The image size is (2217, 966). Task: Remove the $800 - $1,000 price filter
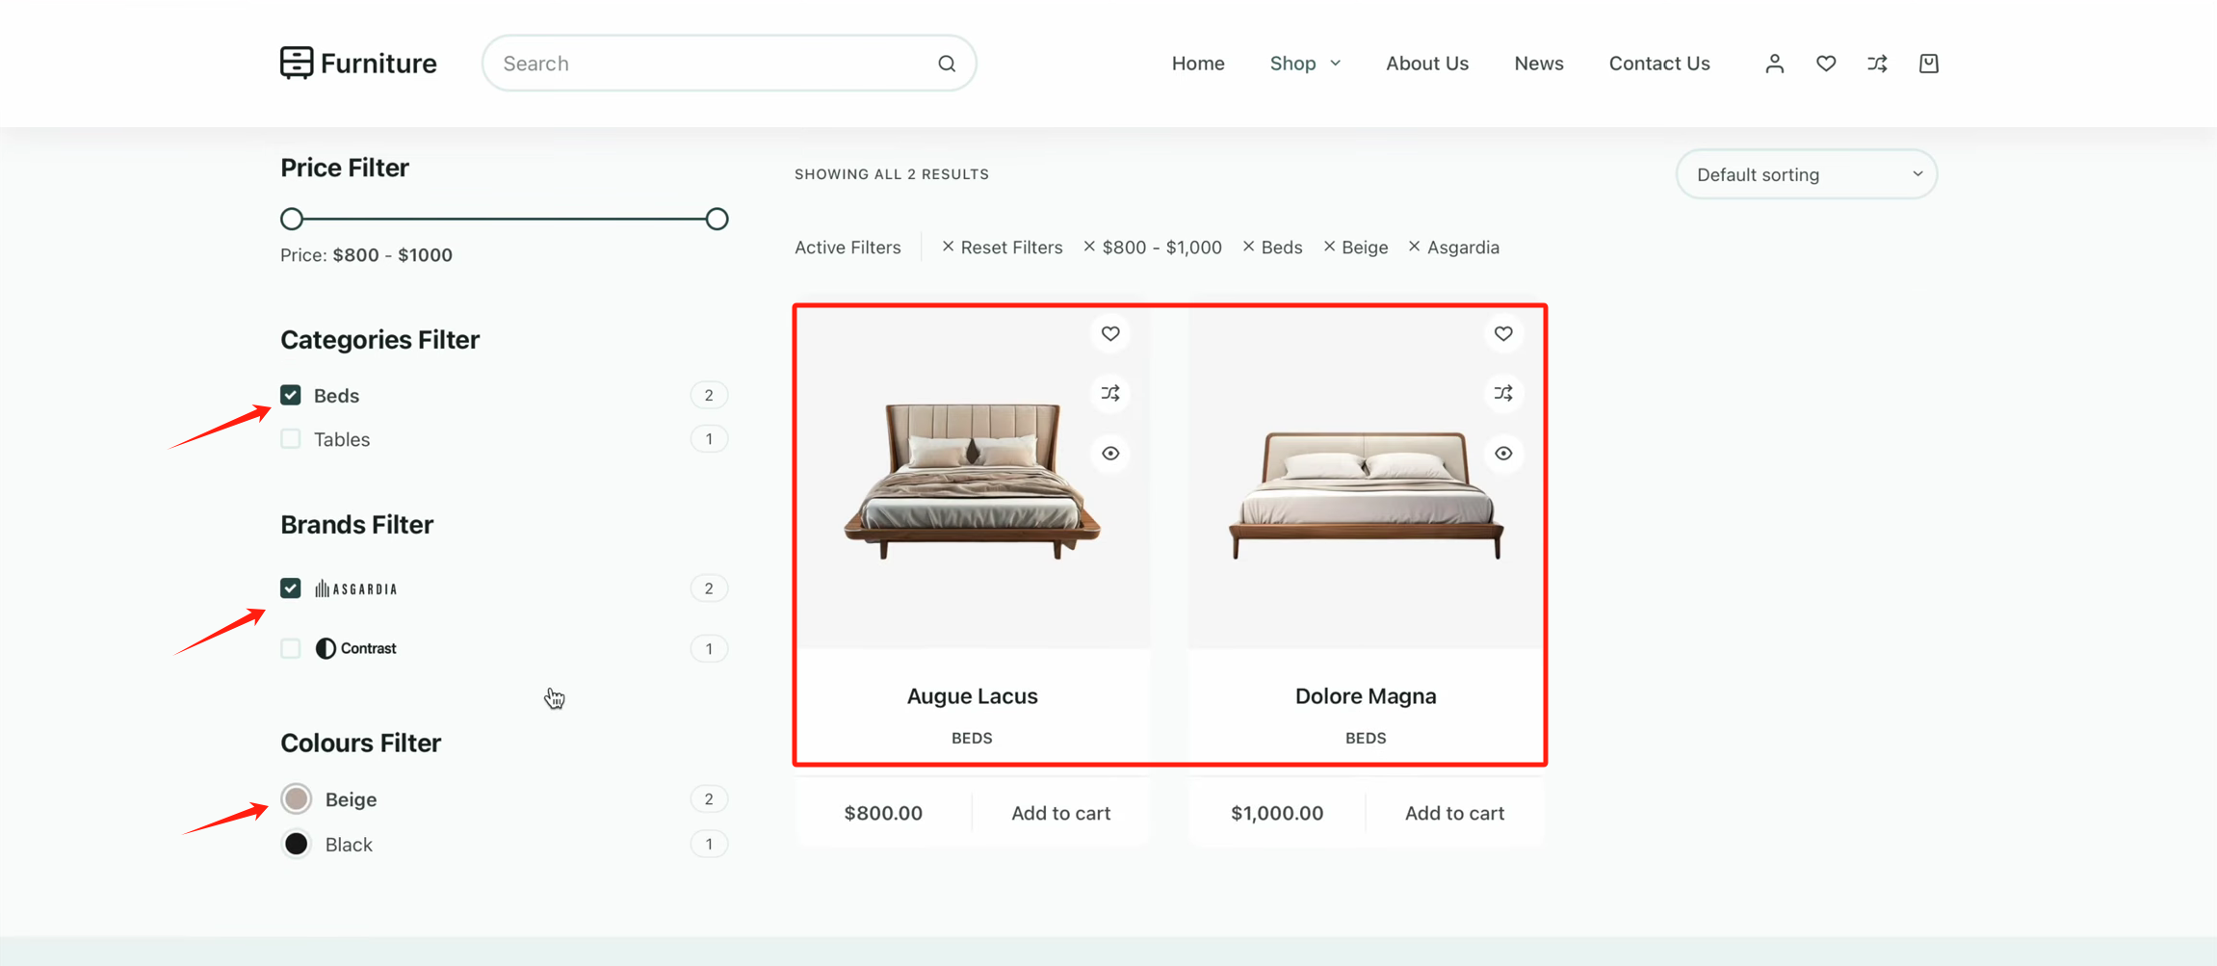[1153, 248]
